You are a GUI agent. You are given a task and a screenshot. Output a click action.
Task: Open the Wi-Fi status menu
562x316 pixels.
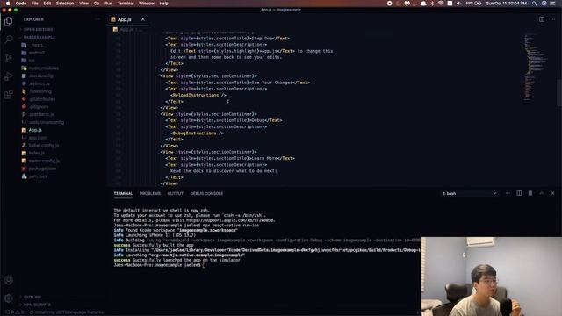441,4
